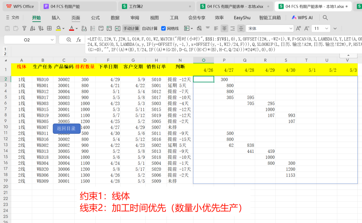Toggle center align text
Image resolution: width=362 pixels, height=223 pixels.
[x=224, y=28]
